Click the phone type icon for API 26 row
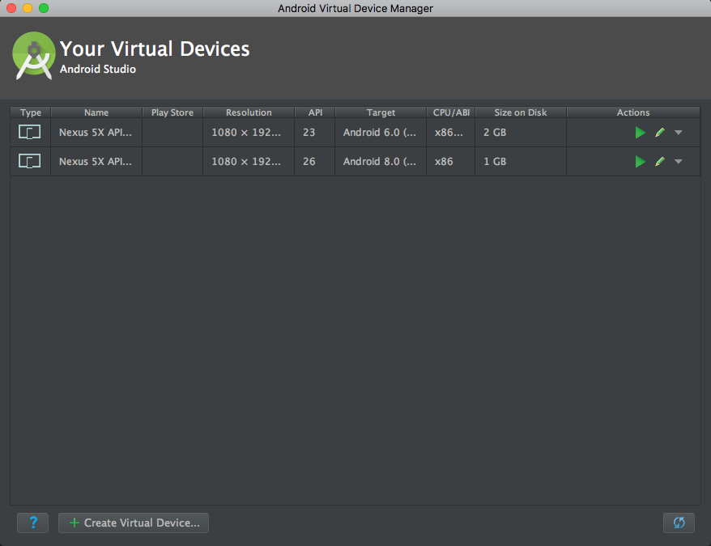The height and width of the screenshot is (546, 711). click(x=30, y=162)
